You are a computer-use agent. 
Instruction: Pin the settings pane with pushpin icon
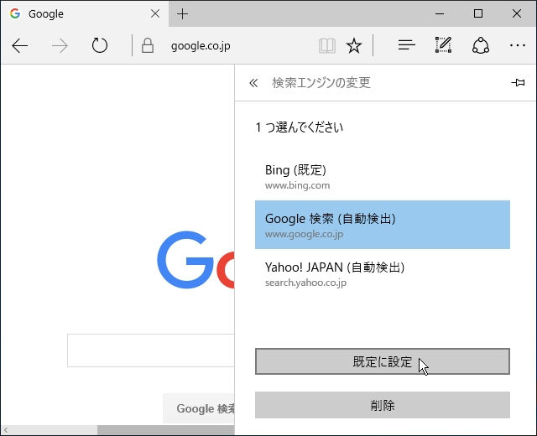(x=518, y=82)
